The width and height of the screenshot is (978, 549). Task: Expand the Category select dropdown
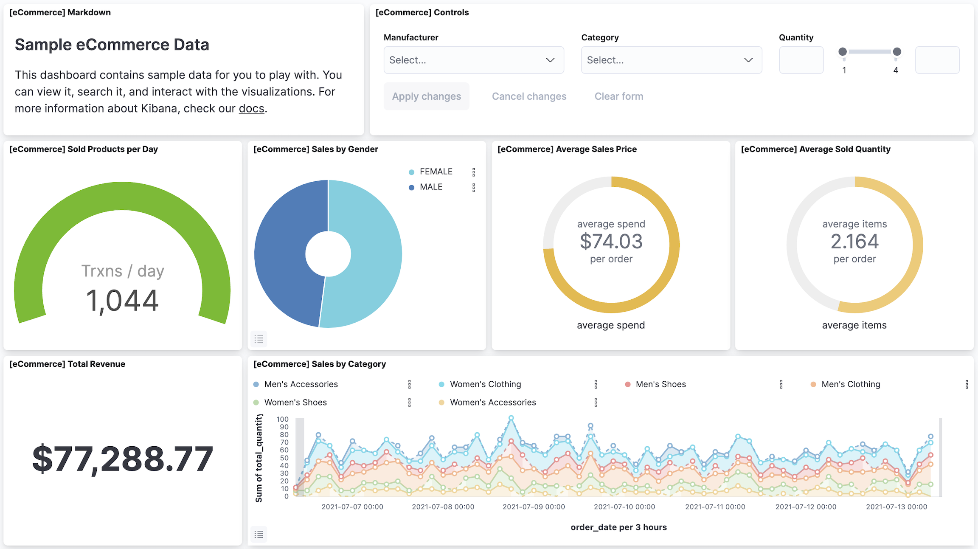click(671, 60)
